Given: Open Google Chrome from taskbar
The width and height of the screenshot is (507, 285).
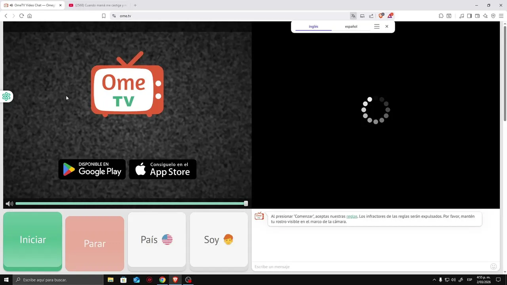Looking at the screenshot, I should pyautogui.click(x=162, y=280).
